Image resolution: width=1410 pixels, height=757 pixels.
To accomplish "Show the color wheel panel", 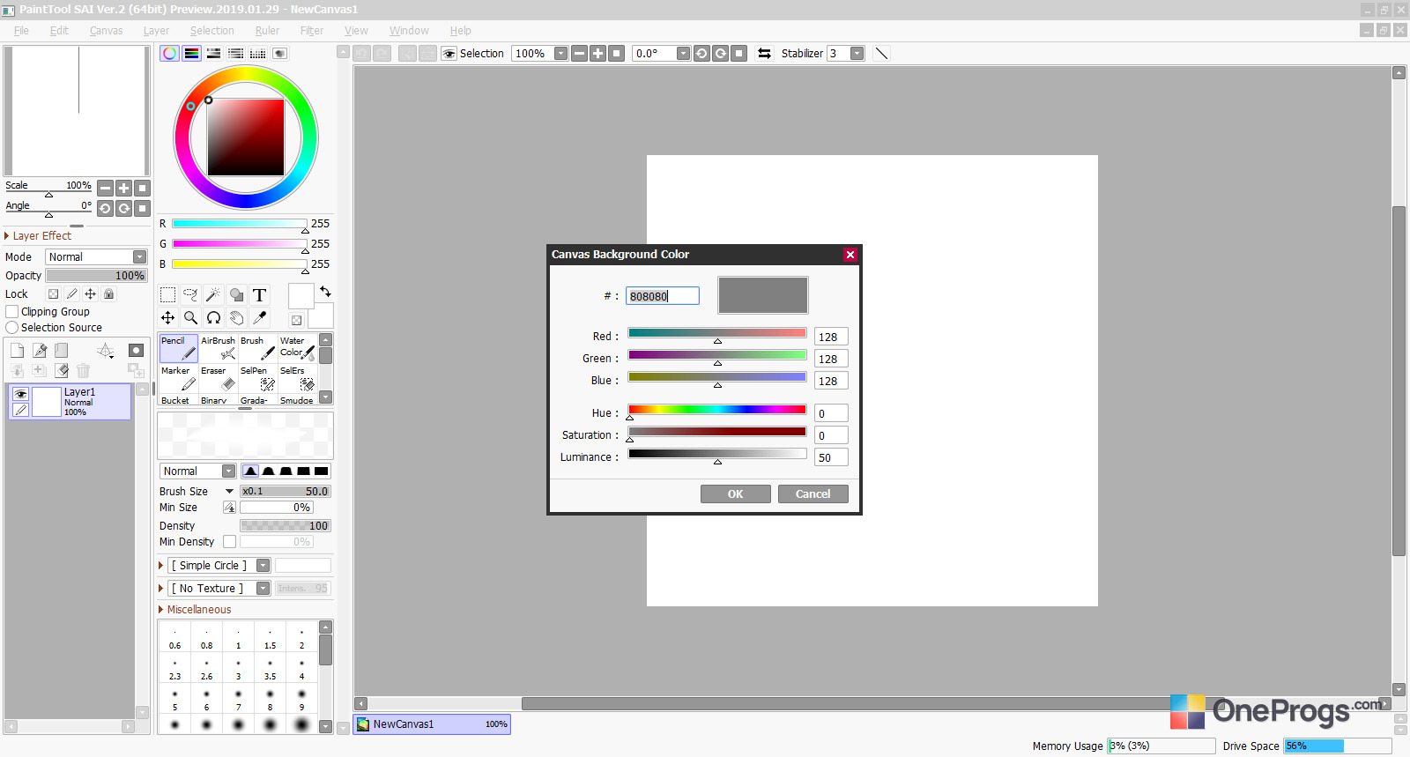I will 169,54.
